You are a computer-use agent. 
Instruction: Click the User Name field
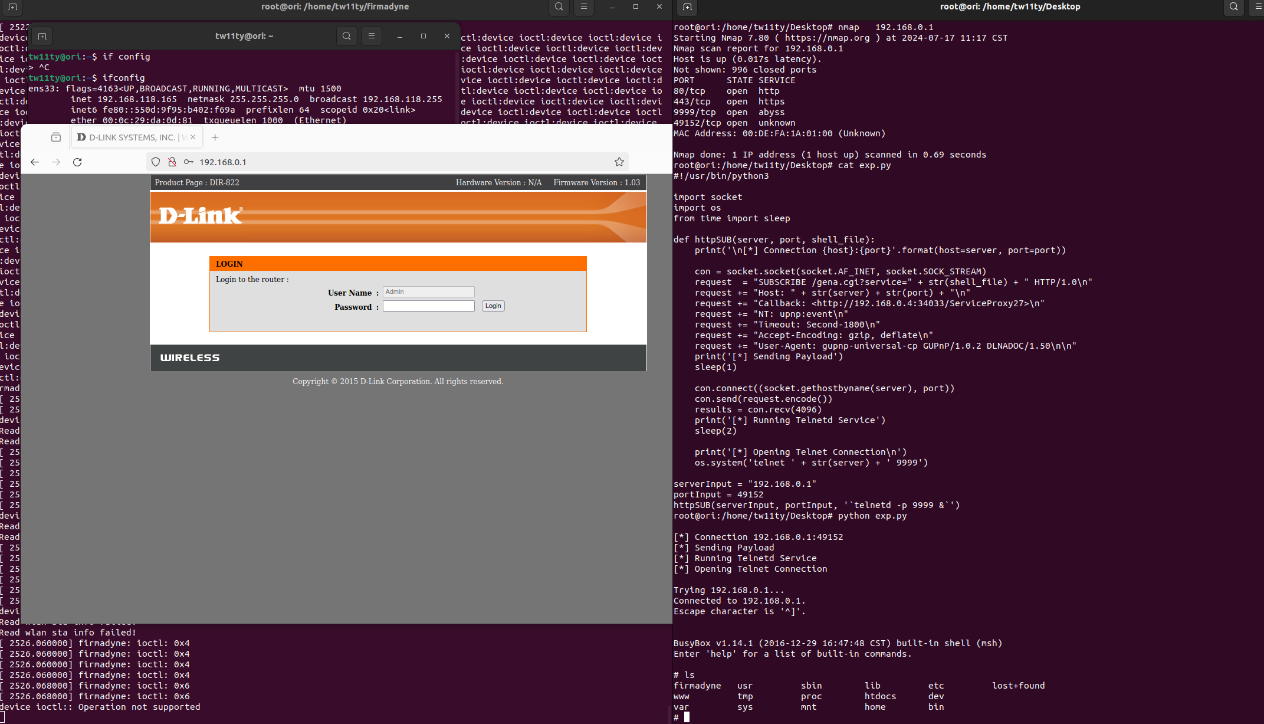(428, 292)
